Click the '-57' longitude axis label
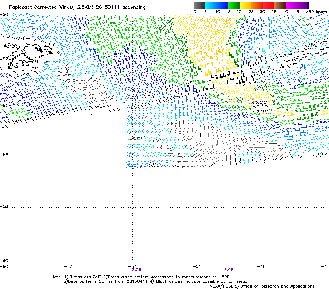Screen dimensions: 329x289 pyautogui.click(x=68, y=266)
